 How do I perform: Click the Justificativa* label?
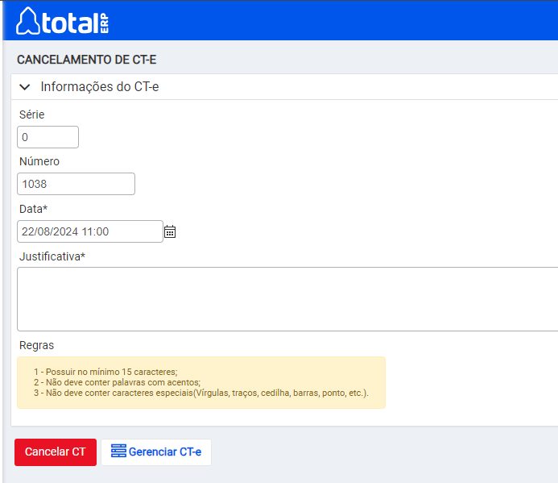click(x=52, y=256)
